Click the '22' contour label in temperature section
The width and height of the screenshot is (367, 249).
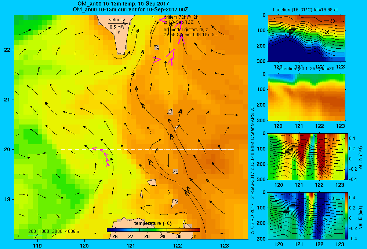click(327, 43)
